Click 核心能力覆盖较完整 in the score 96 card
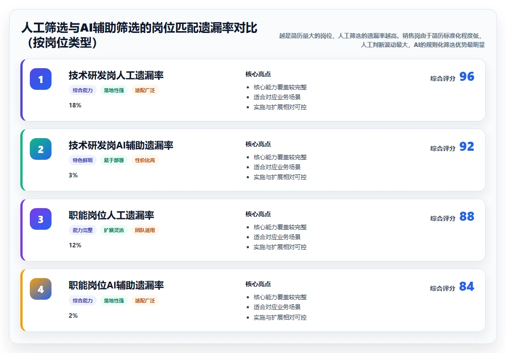The image size is (506, 353). click(280, 87)
